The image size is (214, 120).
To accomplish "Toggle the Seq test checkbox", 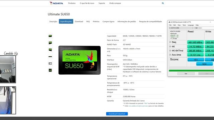I will 170,42.
